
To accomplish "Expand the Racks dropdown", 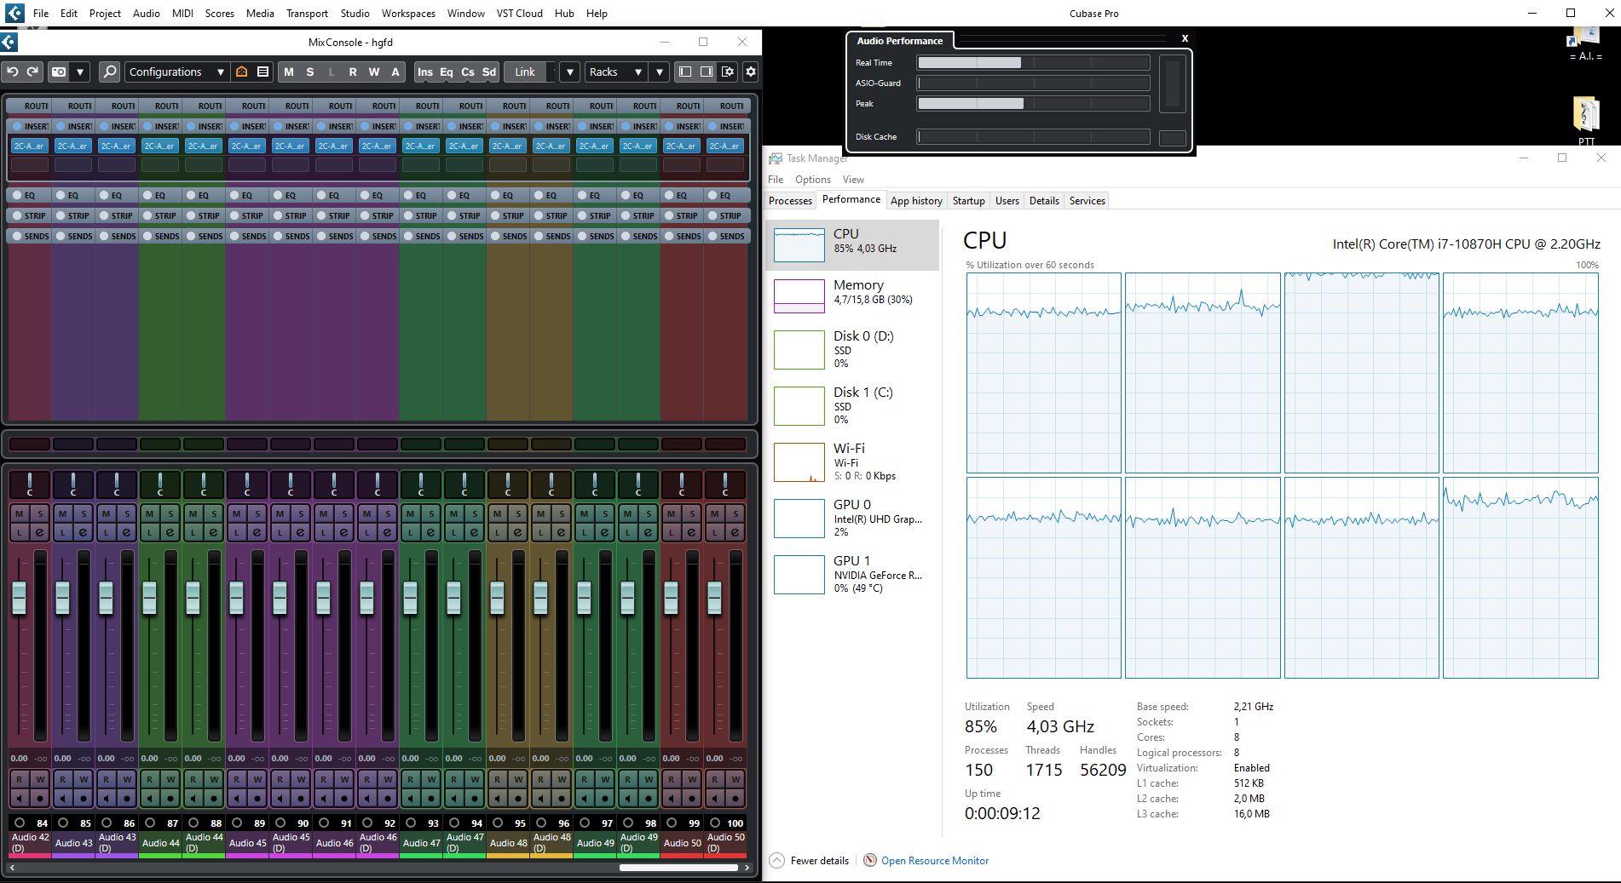I will 615,72.
